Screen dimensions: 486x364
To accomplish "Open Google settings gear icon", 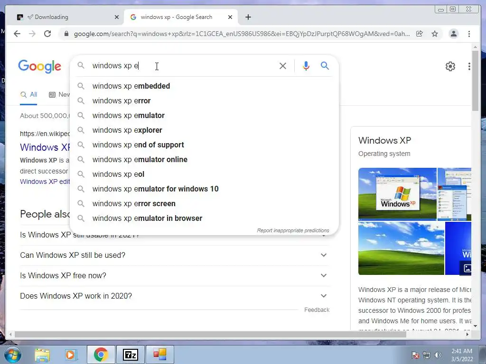I will coord(450,66).
